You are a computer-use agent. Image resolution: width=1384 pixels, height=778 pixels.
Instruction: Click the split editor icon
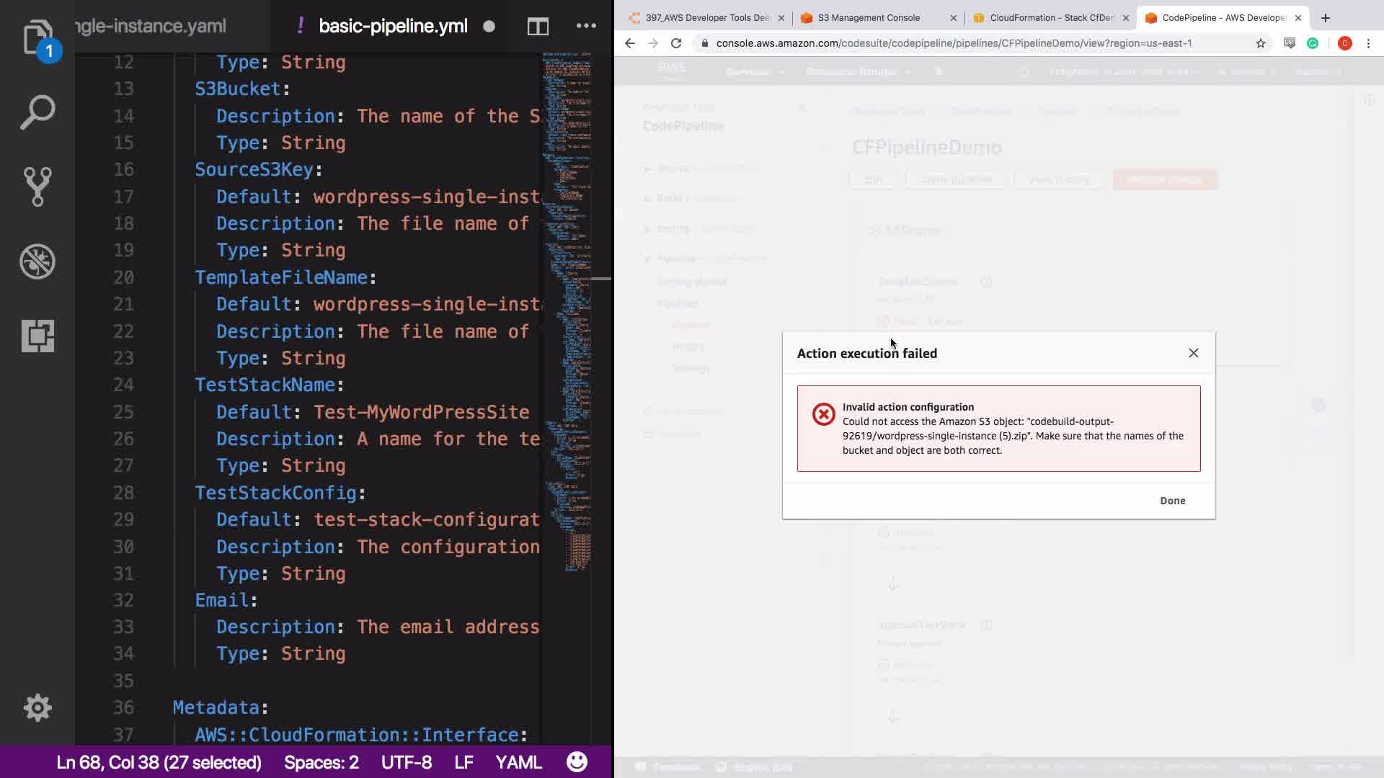(538, 27)
